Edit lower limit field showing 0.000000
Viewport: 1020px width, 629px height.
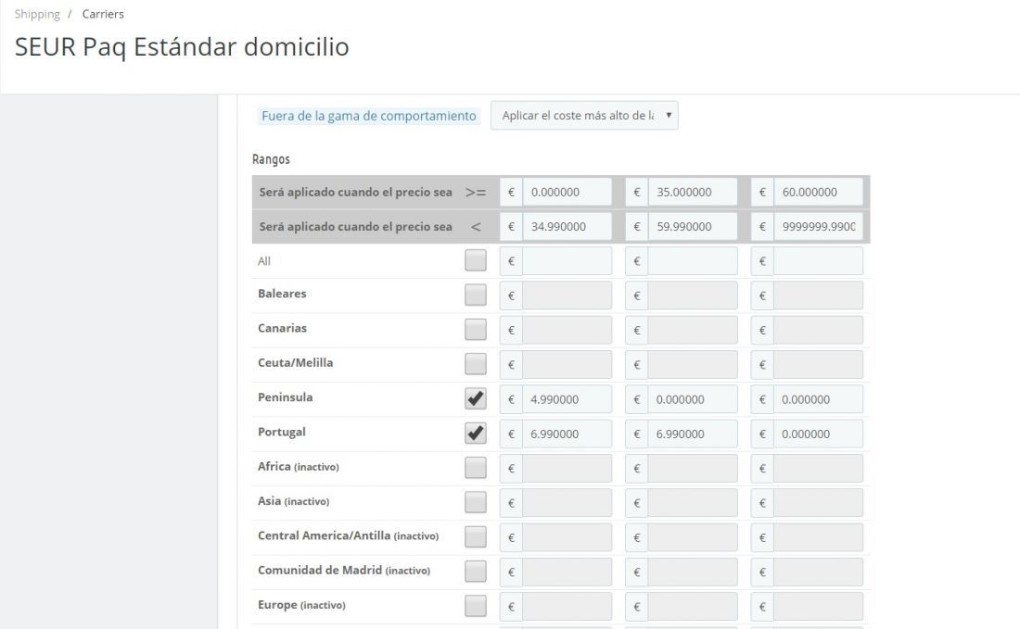tap(567, 192)
